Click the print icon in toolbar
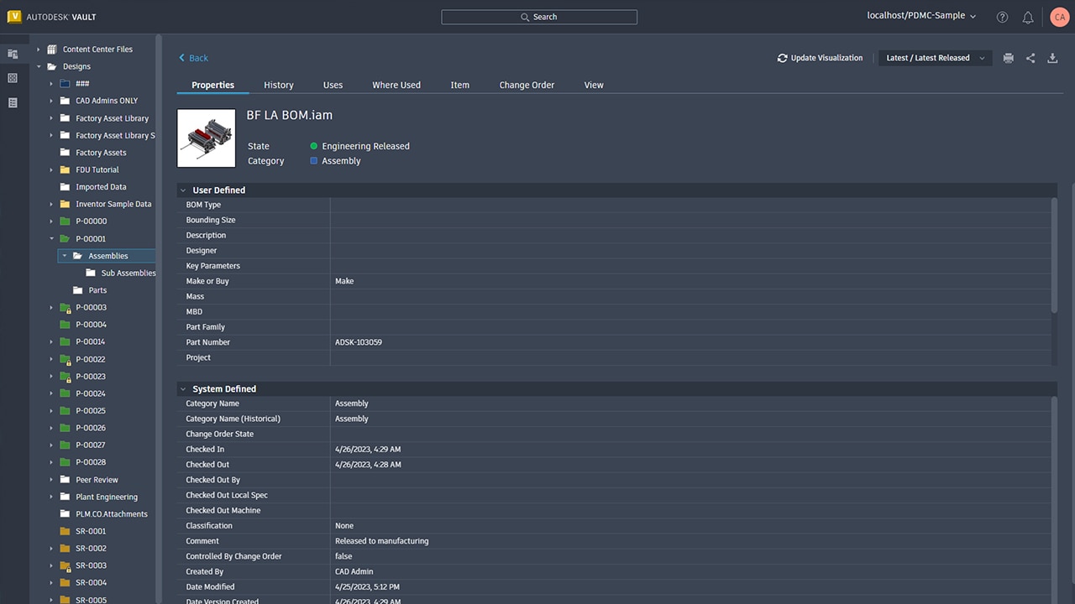1075x604 pixels. [1008, 58]
